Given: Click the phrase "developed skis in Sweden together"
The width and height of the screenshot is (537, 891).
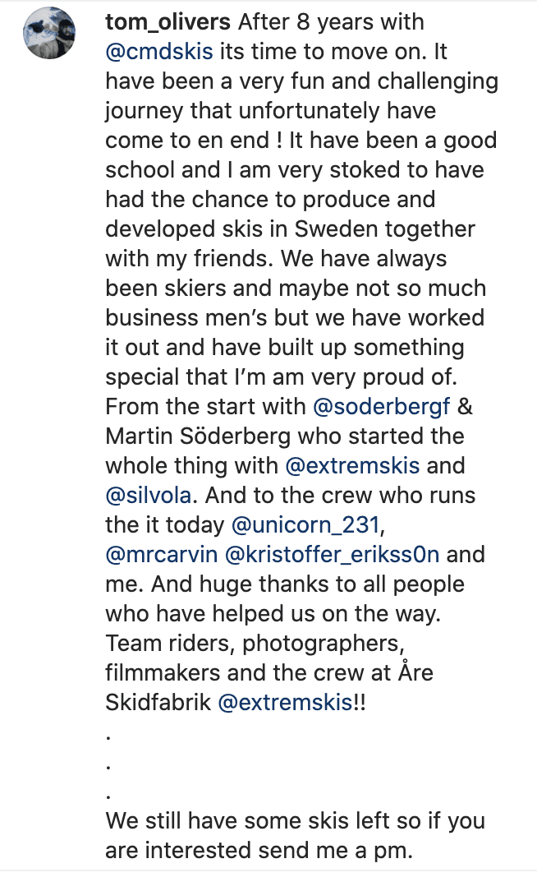Looking at the screenshot, I should 290,229.
